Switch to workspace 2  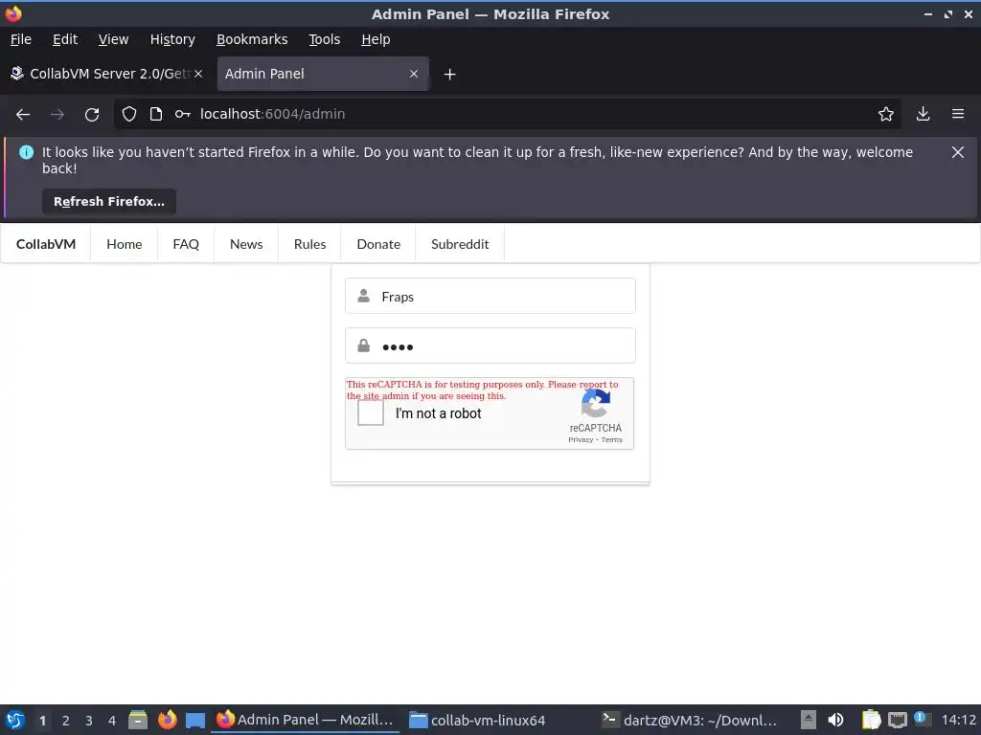coord(66,721)
